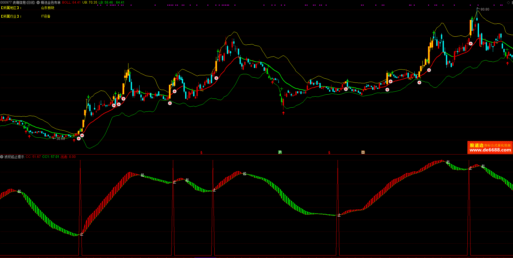Screen dimensions: 513x258
Task: Click the red up arrow below the lowest candle near 1025
Action: (283, 113)
